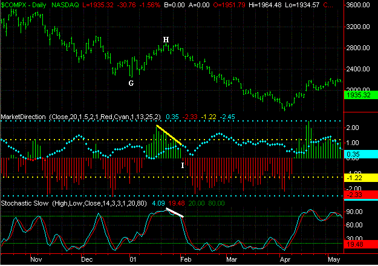
Task: Click the 2400.00 price axis label
Action: (x=358, y=69)
